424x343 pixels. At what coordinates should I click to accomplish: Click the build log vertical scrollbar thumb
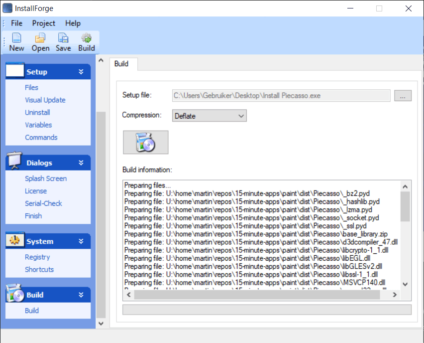pos(405,206)
